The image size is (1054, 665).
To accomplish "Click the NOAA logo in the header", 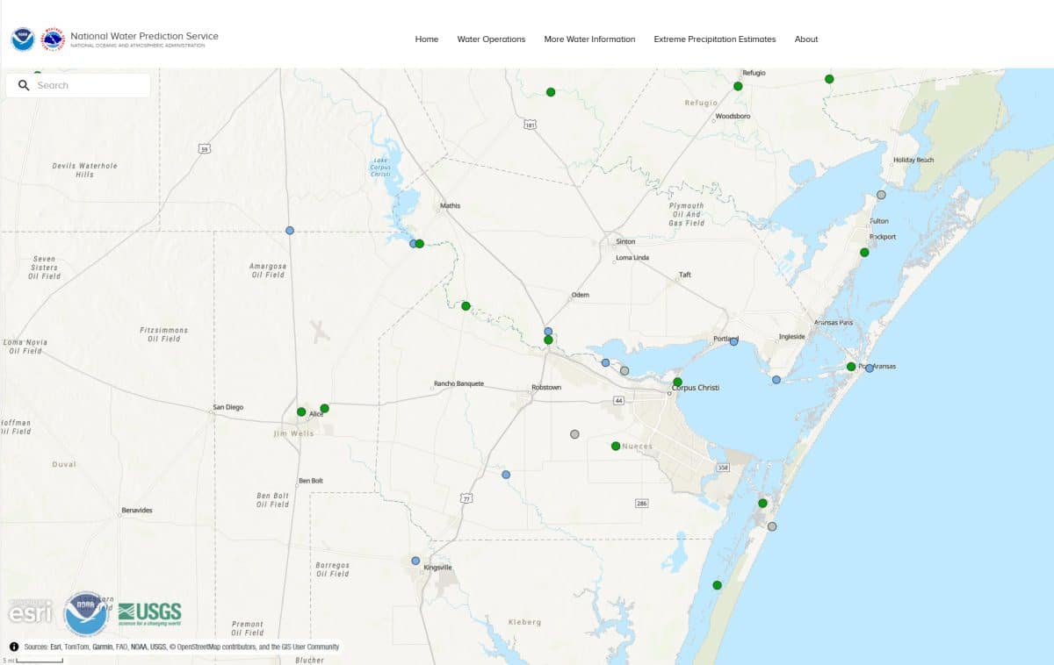I will tap(22, 39).
